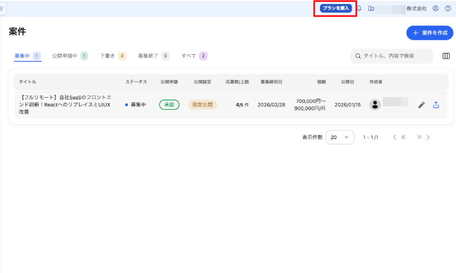Share the job with the share icon

click(x=436, y=105)
